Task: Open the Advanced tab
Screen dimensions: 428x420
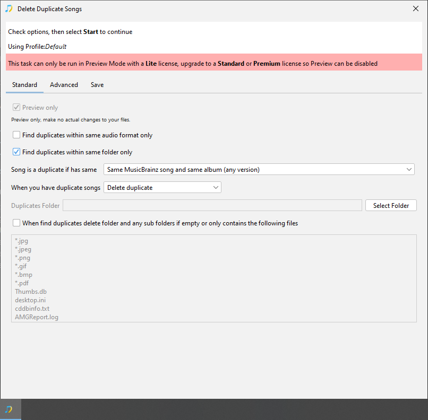Action: pyautogui.click(x=64, y=85)
